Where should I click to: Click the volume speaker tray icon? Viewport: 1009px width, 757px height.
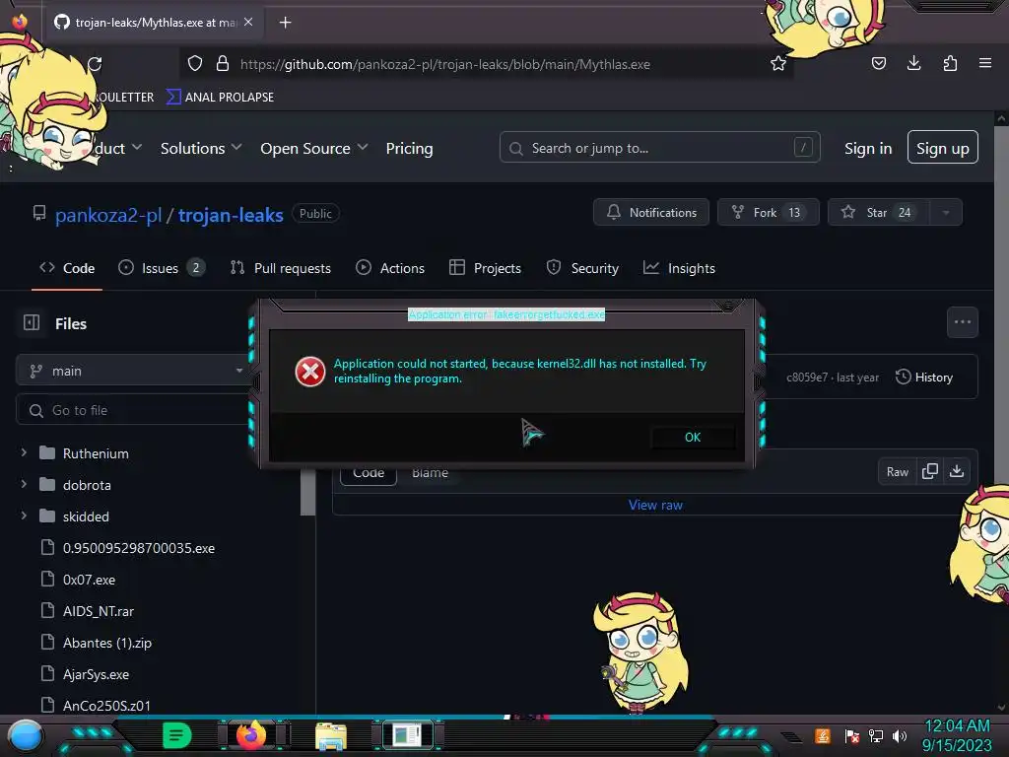click(899, 735)
